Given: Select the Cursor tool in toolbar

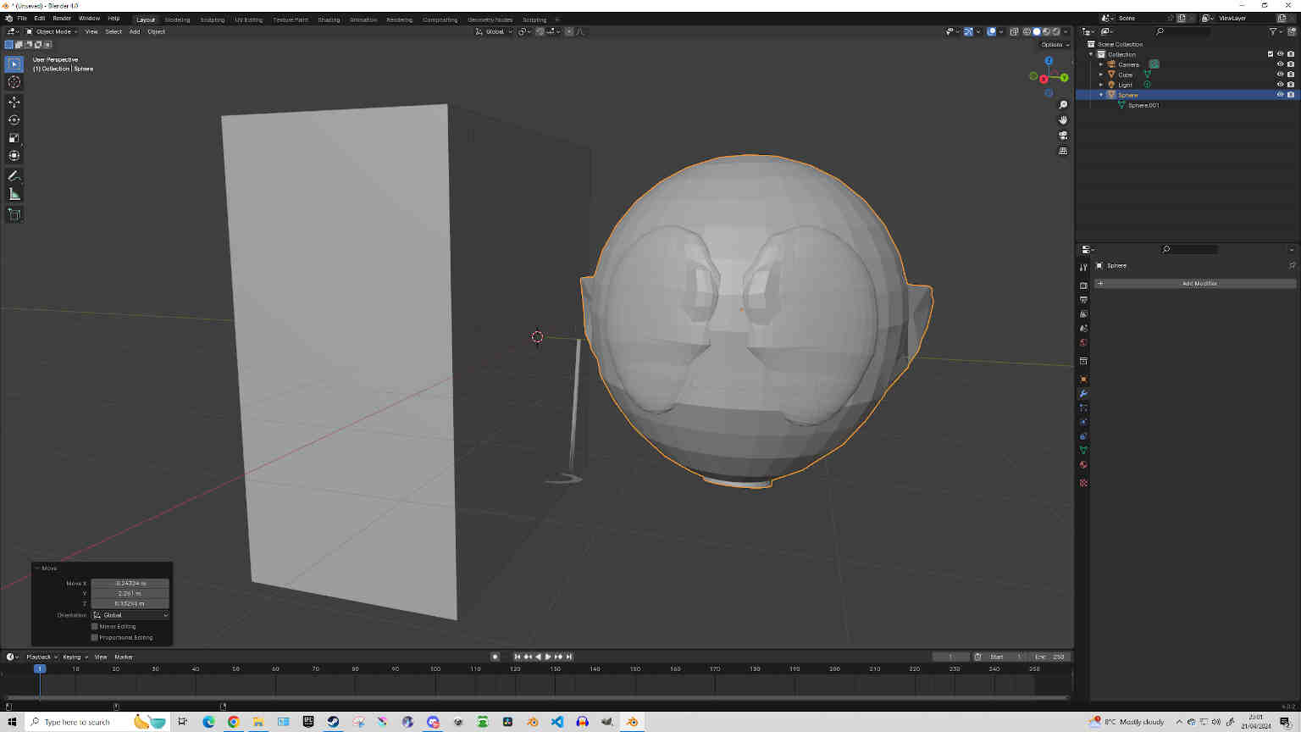Looking at the screenshot, I should pos(14,82).
